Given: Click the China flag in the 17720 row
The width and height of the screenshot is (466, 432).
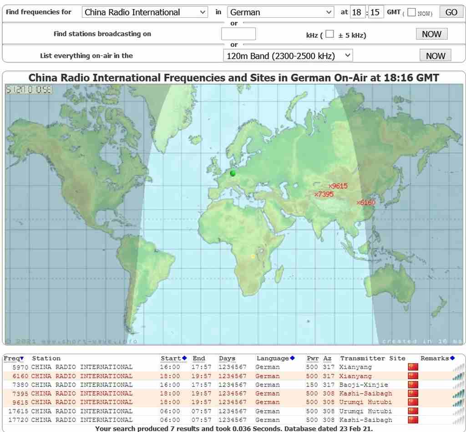Looking at the screenshot, I should [x=413, y=420].
